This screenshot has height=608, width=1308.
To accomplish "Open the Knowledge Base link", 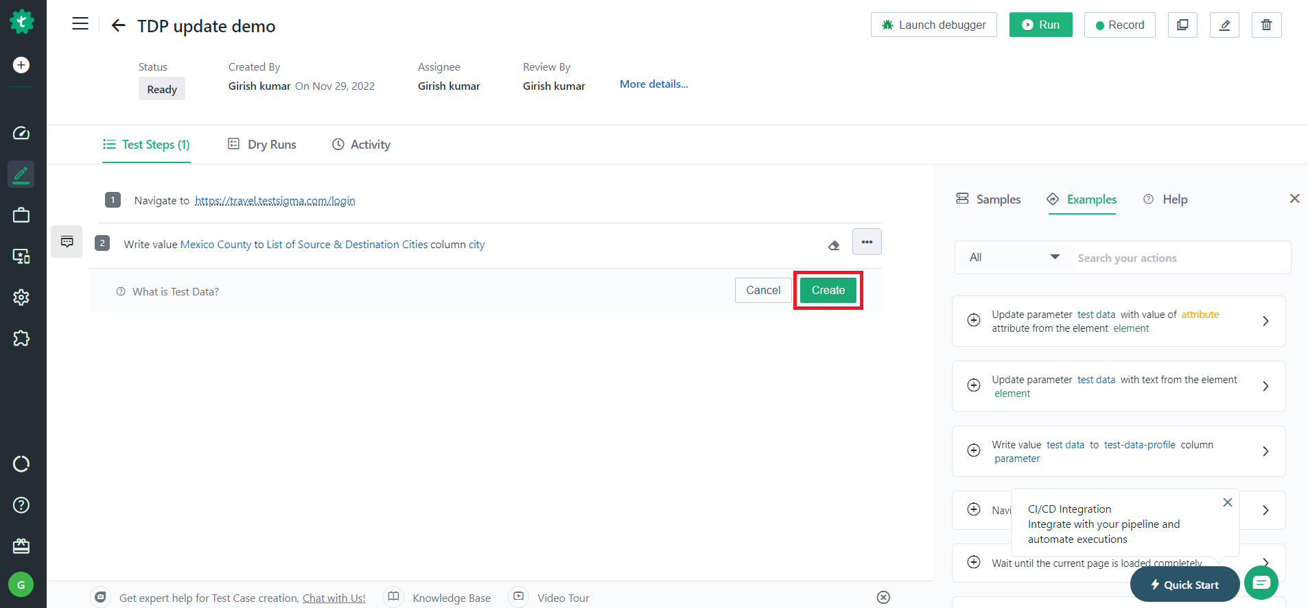I will (x=452, y=598).
